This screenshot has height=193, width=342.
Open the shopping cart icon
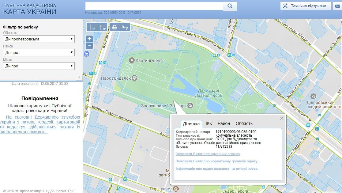click(86, 54)
